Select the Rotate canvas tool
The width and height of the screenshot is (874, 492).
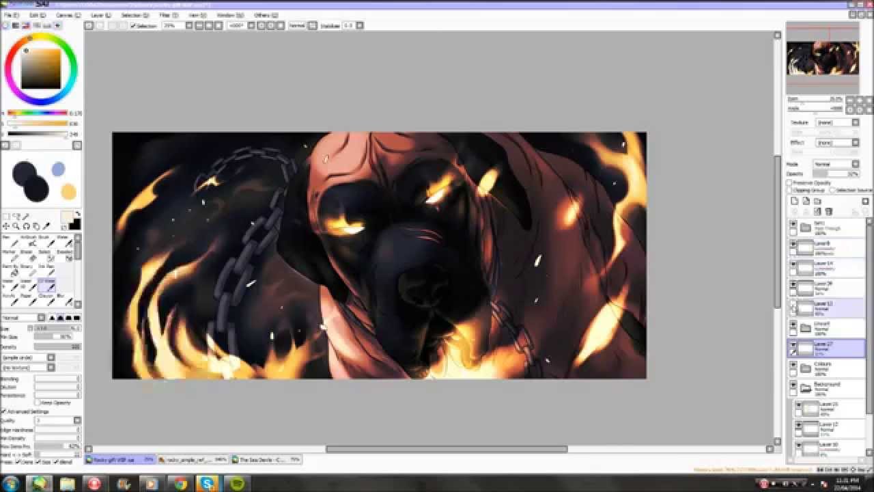point(26,226)
